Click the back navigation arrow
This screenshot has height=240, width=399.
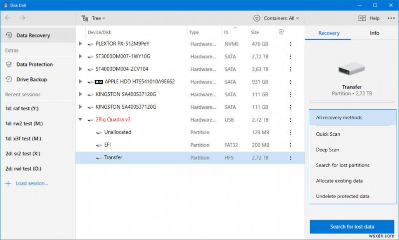point(8,18)
